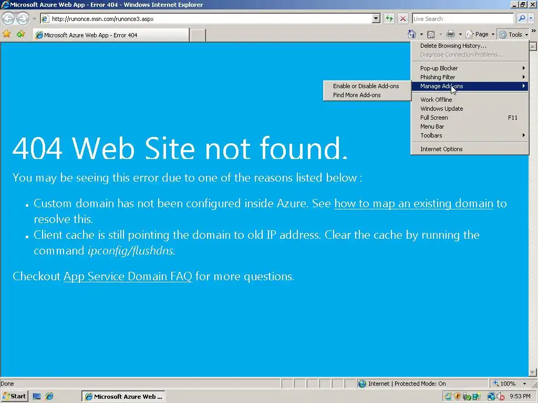Focus the Live Search box
Image resolution: width=538 pixels, height=403 pixels.
pyautogui.click(x=462, y=19)
